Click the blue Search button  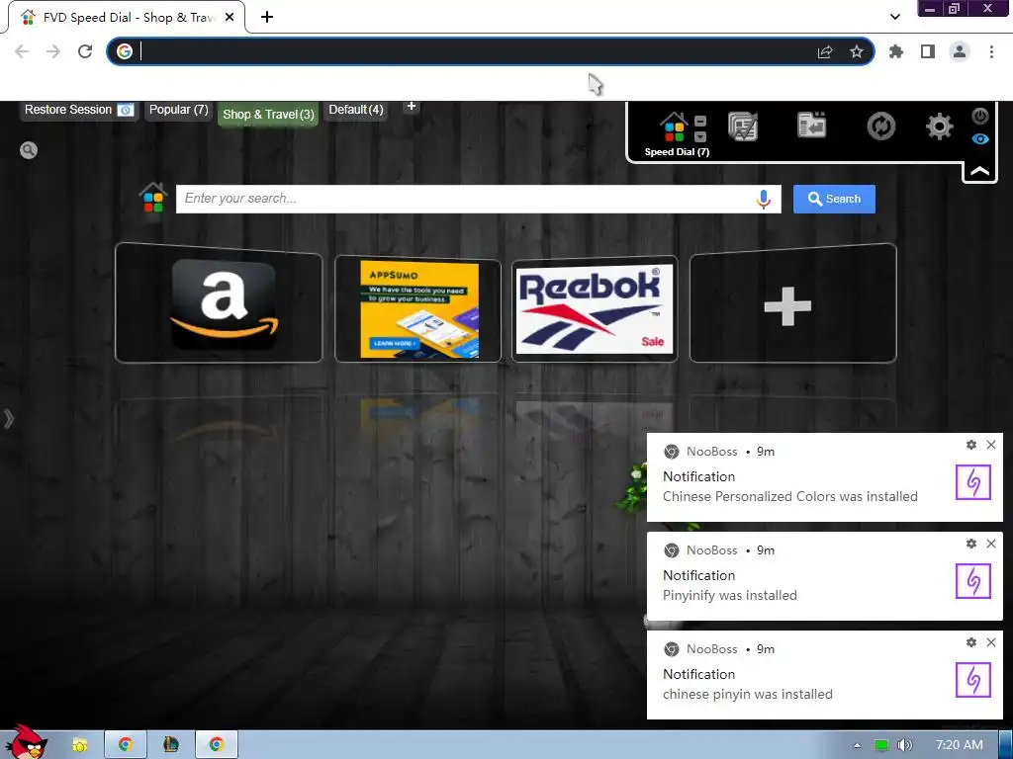pyautogui.click(x=834, y=199)
